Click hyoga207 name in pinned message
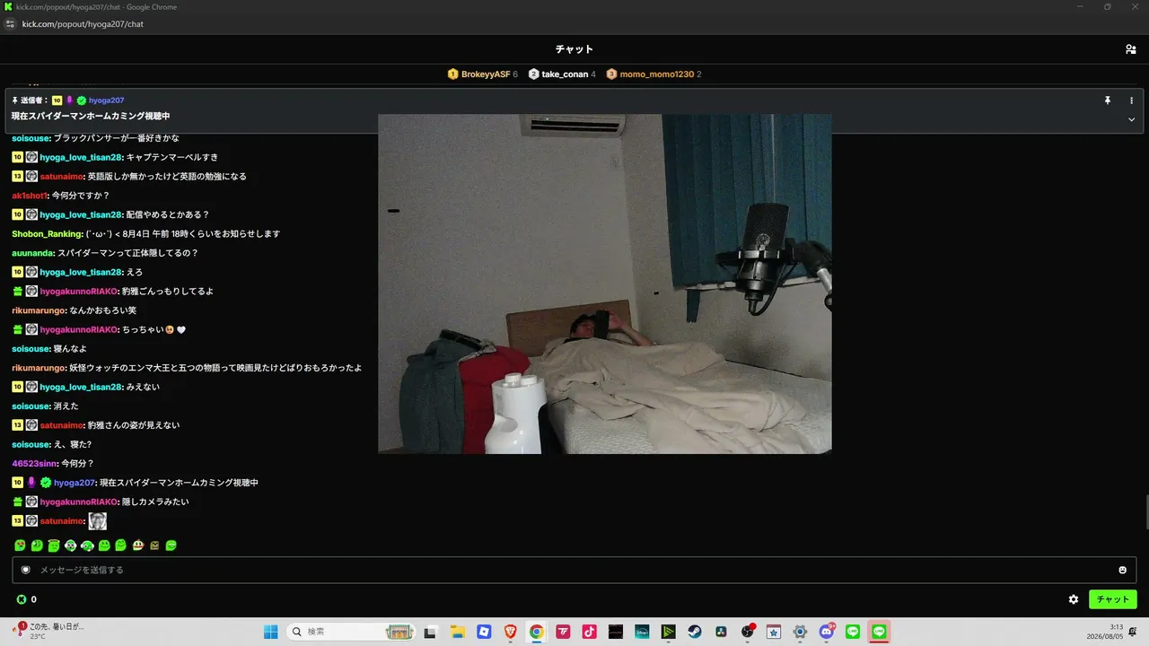The image size is (1149, 646). pos(106,100)
